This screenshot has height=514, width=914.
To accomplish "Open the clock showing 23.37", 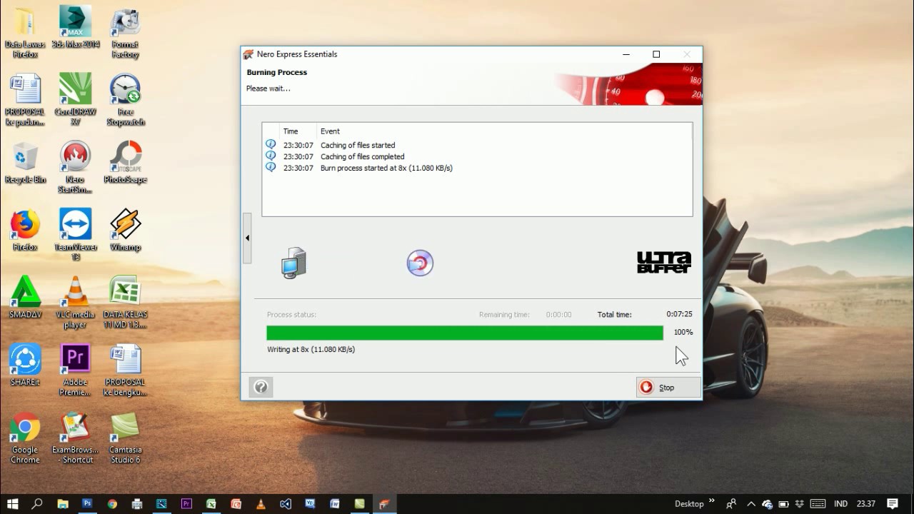I will [866, 503].
